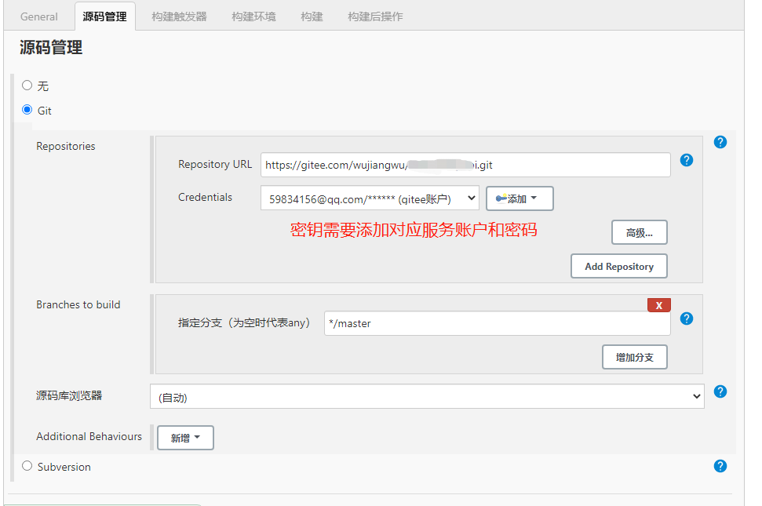Click Add Repository button

point(618,266)
